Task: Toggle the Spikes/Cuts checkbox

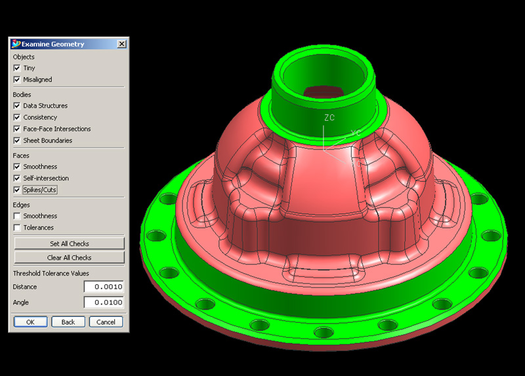Action: click(x=17, y=190)
